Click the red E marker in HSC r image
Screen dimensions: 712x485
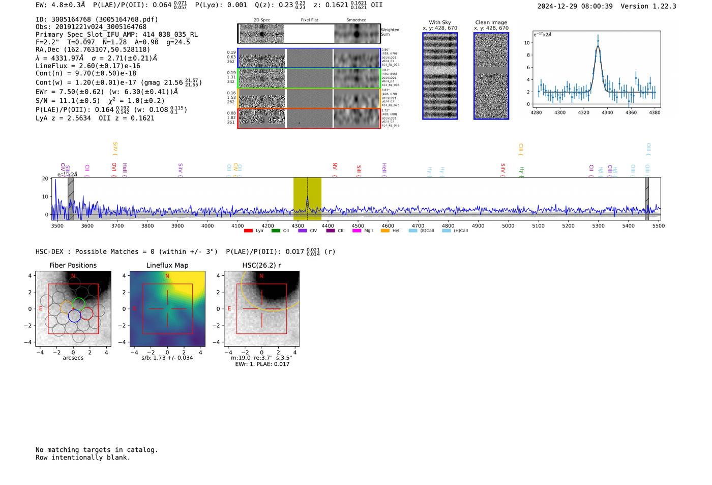[x=229, y=309]
